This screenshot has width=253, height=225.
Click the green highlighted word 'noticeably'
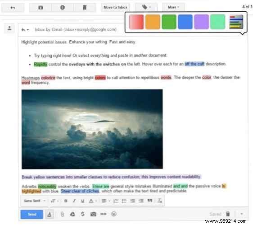tap(47, 187)
